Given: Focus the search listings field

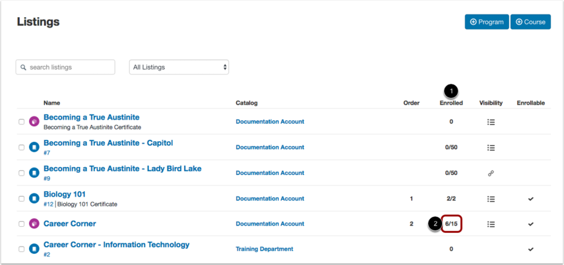Looking at the screenshot, I should (65, 67).
